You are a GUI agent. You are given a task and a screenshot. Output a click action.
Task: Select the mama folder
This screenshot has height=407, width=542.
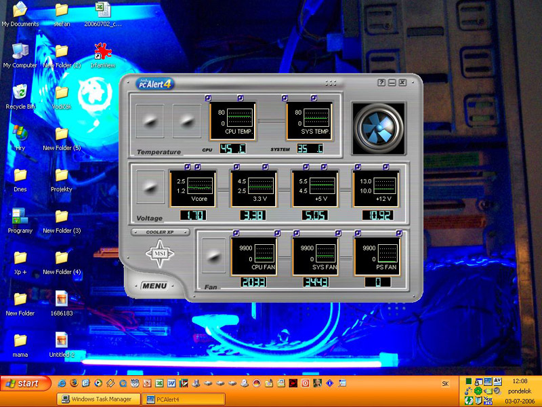click(20, 345)
